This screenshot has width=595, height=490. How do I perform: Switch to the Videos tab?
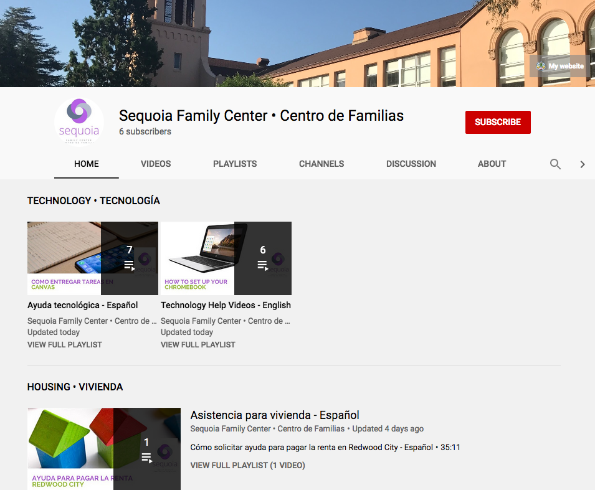(156, 164)
